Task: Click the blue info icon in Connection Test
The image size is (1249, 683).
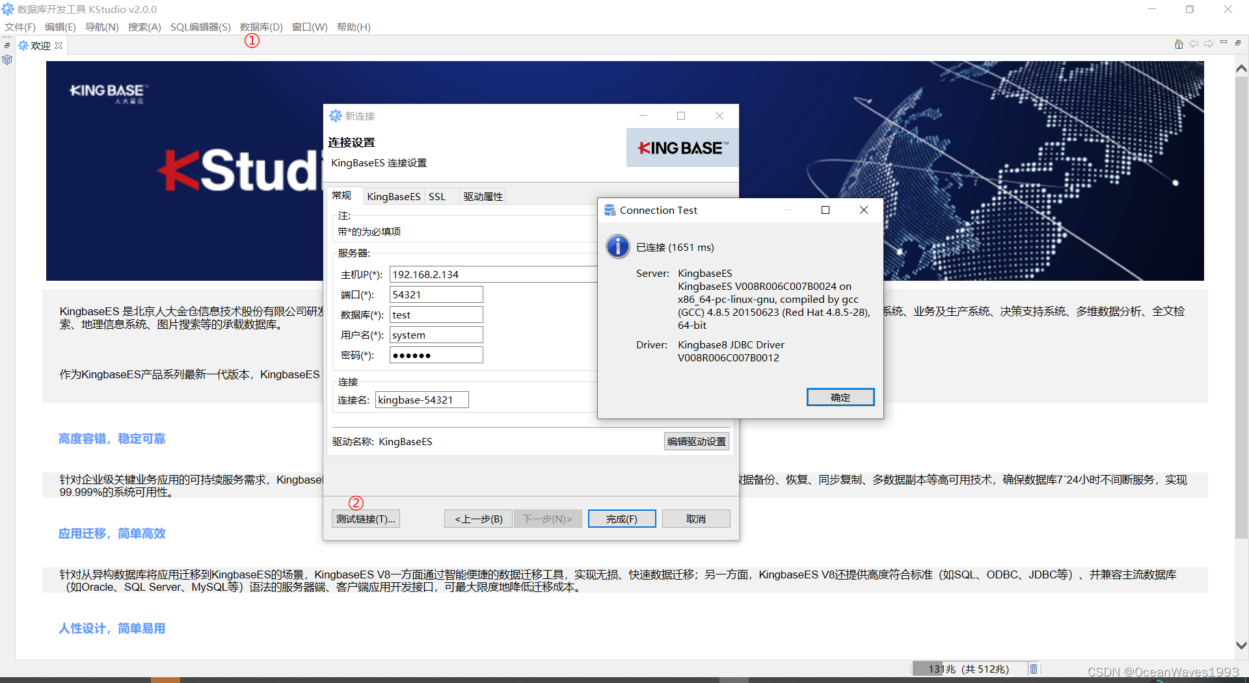Action: (x=617, y=247)
